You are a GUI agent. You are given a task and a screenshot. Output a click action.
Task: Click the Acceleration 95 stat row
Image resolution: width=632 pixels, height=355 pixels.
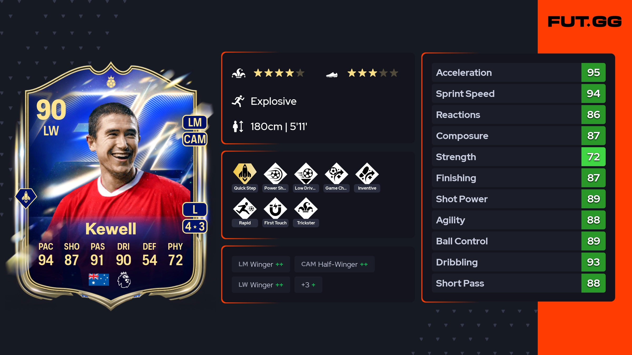coord(519,72)
